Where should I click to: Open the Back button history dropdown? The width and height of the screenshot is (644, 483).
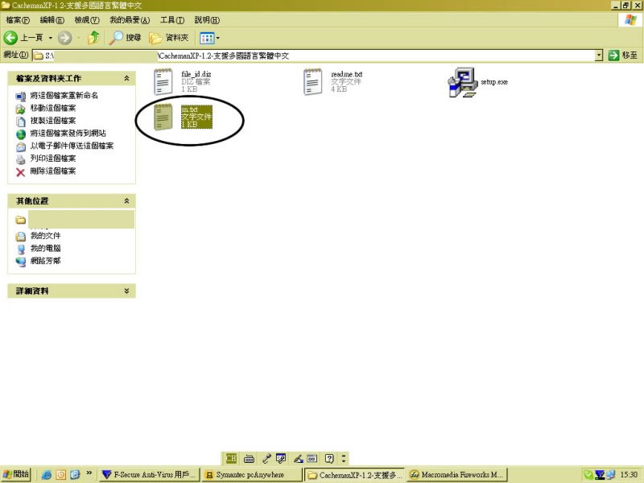pyautogui.click(x=51, y=38)
